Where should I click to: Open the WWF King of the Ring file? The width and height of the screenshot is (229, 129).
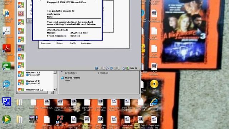coord(141,122)
